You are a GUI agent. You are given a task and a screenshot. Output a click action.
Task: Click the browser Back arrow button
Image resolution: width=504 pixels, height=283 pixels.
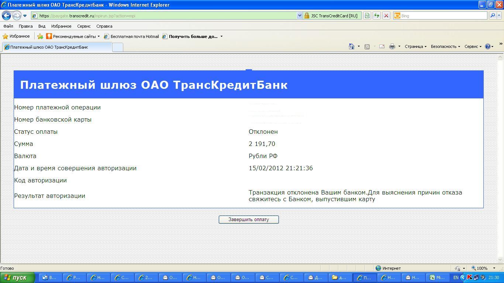(x=6, y=16)
